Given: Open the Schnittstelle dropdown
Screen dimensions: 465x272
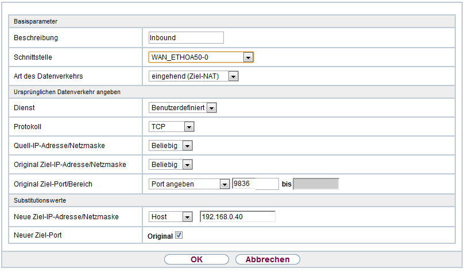Looking at the screenshot, I should coord(200,57).
